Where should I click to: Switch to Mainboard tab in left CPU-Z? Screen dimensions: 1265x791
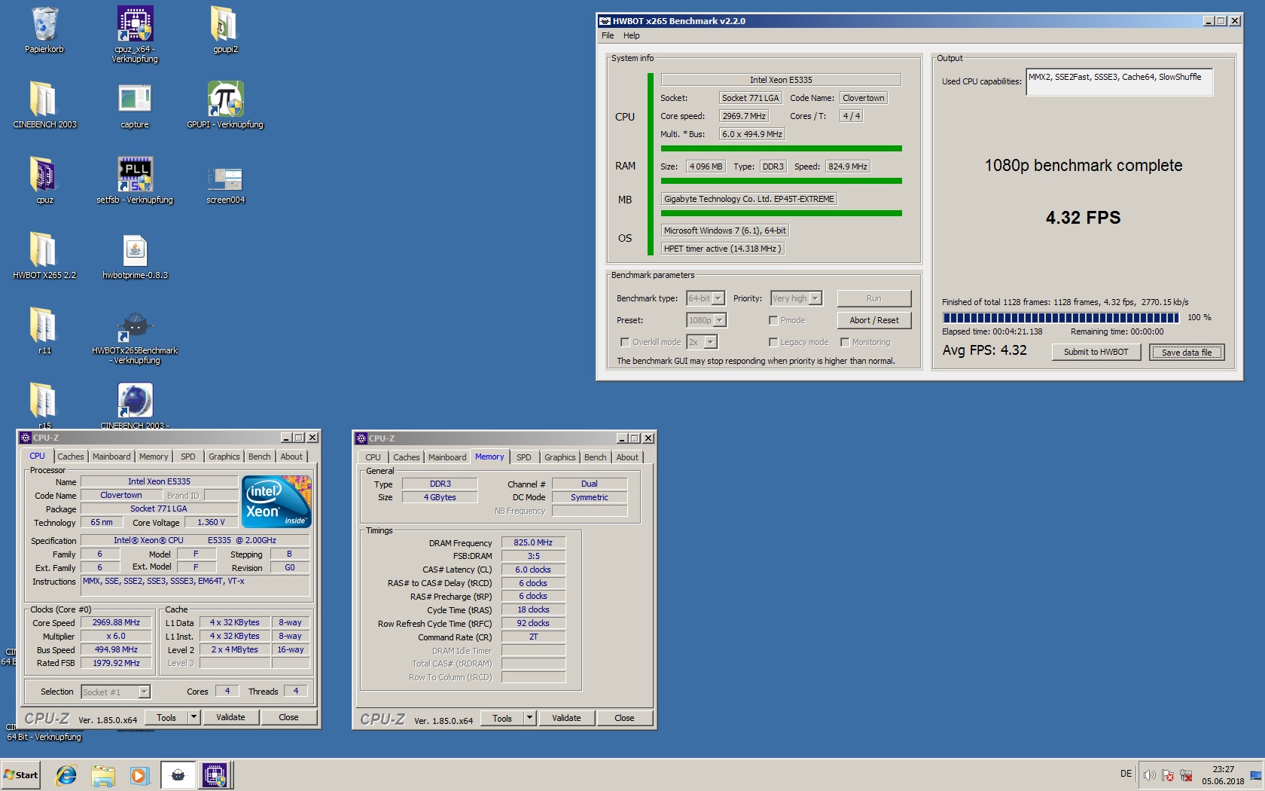[x=111, y=457]
